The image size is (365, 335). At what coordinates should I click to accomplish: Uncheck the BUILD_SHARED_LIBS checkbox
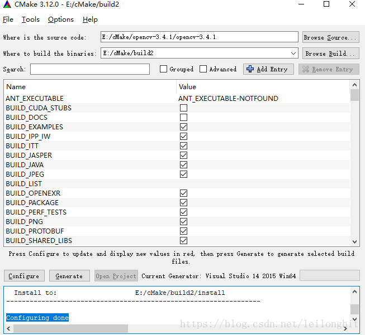point(183,241)
